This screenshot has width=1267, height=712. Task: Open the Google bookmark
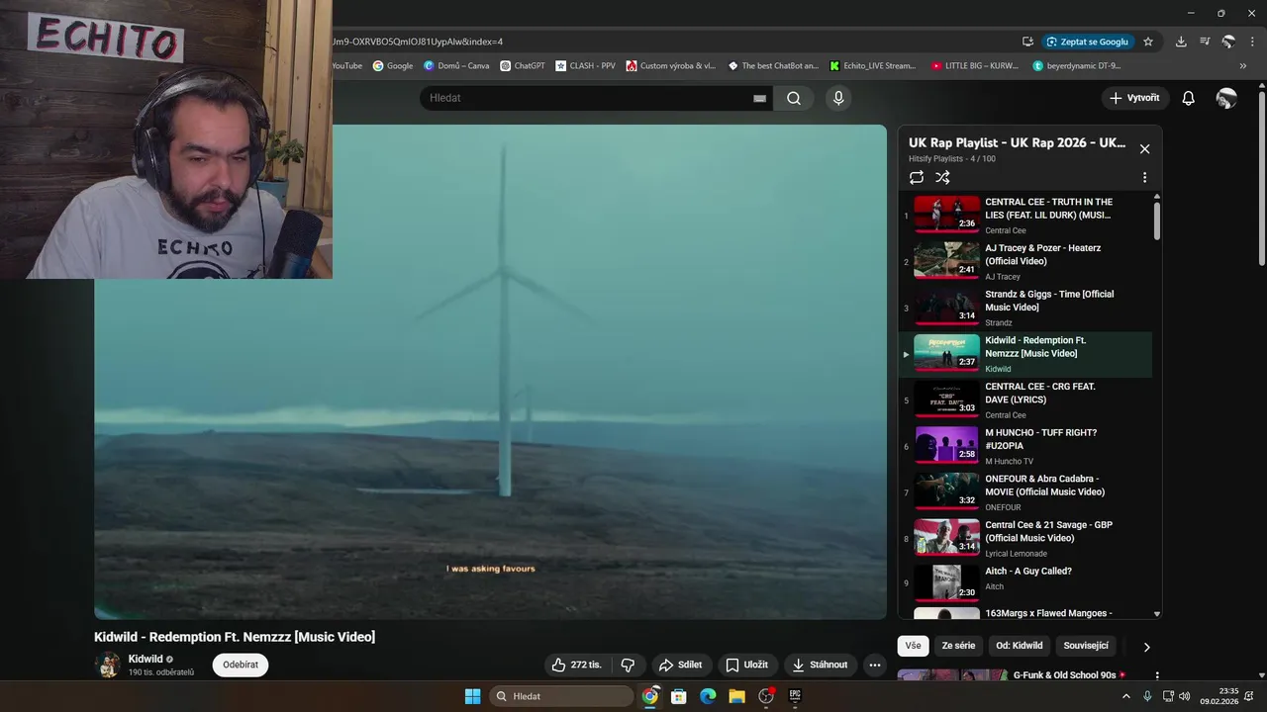(393, 66)
